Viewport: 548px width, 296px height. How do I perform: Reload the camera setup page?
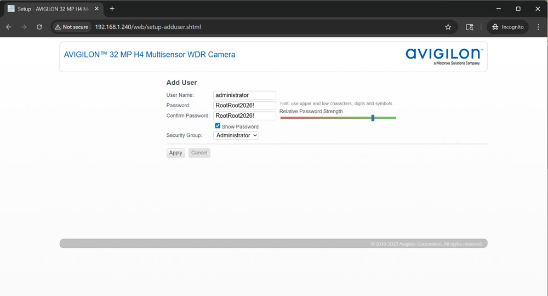pyautogui.click(x=39, y=27)
